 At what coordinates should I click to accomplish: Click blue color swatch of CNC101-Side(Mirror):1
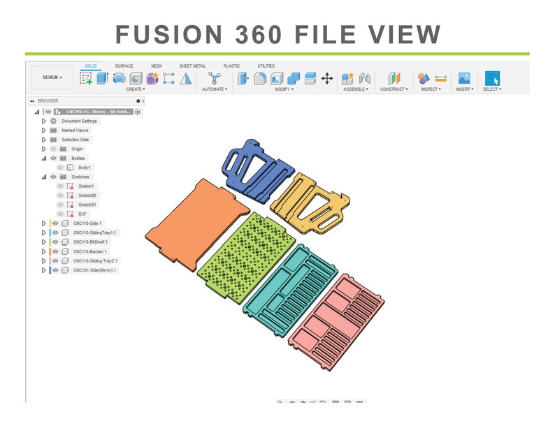50,270
